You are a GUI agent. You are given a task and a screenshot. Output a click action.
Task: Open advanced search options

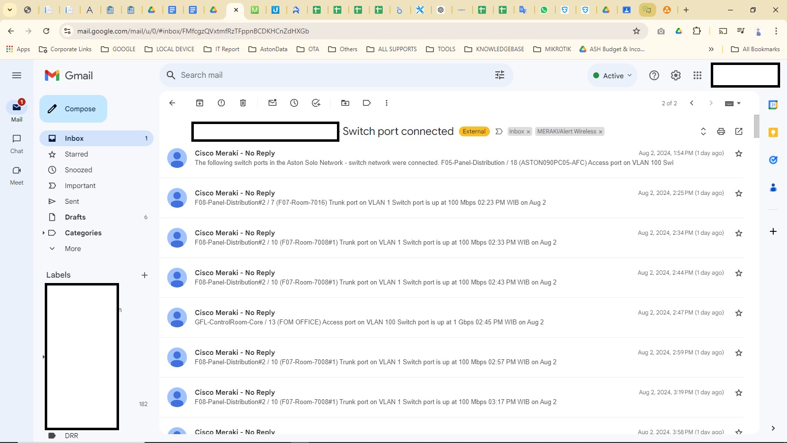(500, 75)
